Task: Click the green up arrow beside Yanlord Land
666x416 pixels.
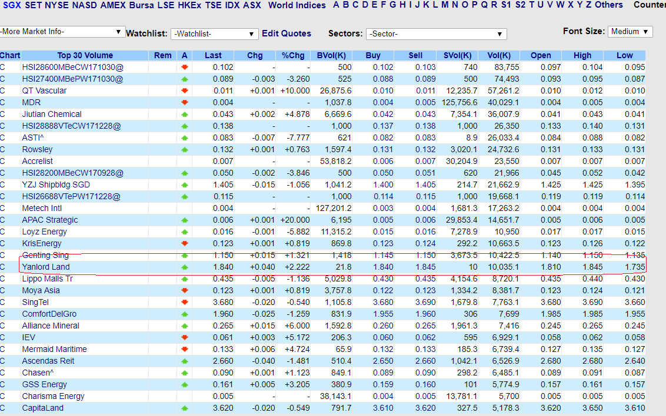Action: coord(184,267)
